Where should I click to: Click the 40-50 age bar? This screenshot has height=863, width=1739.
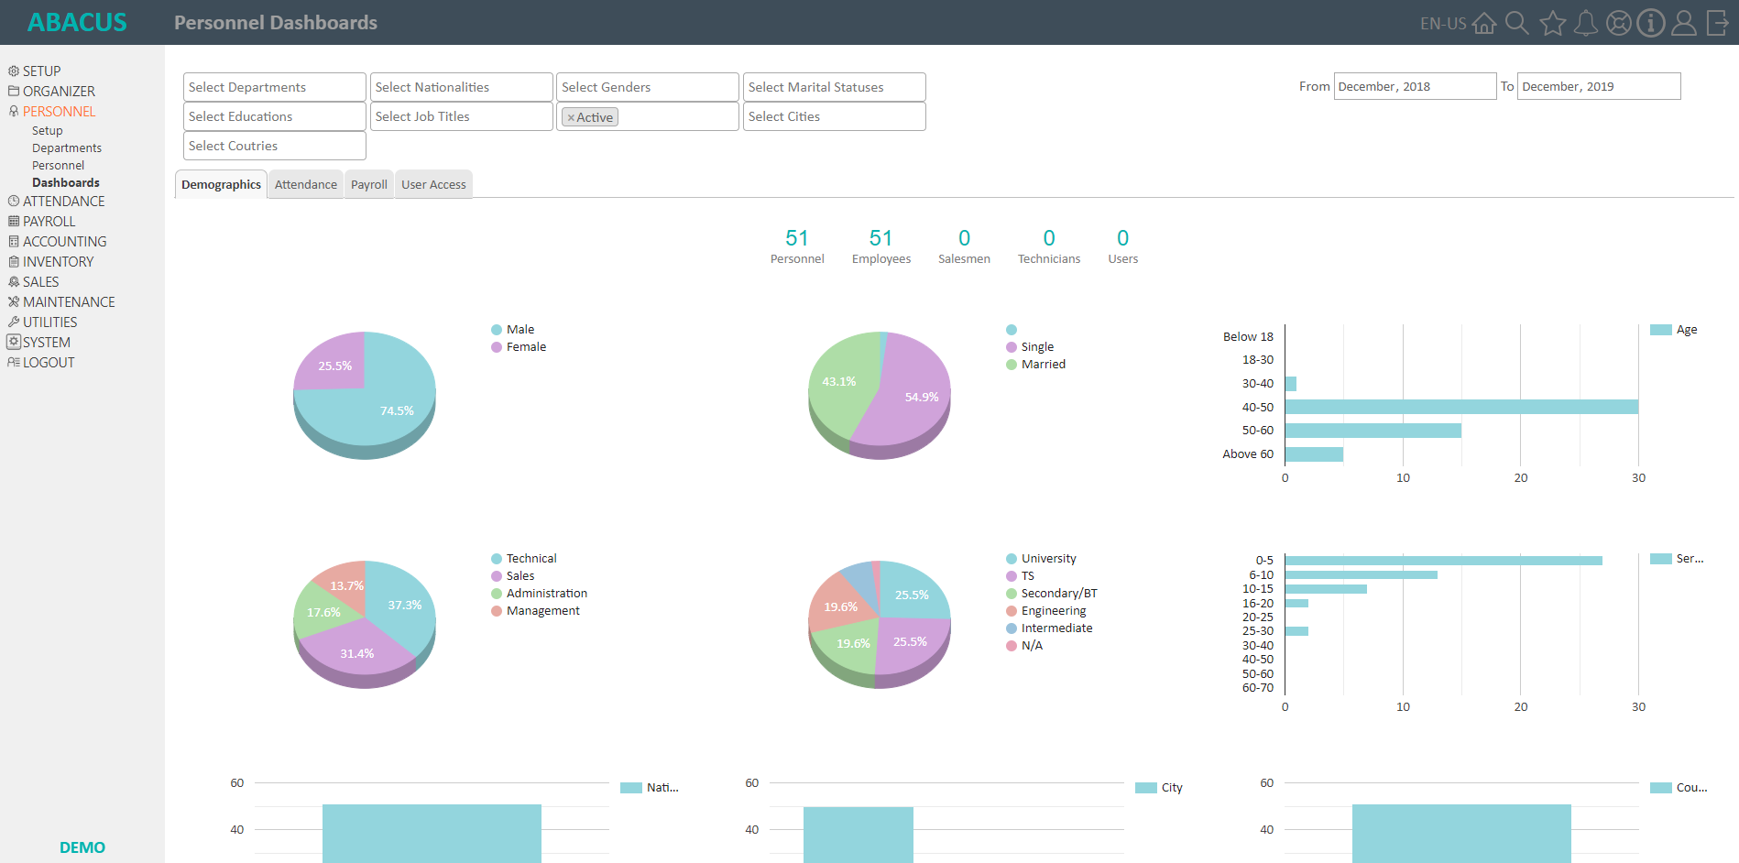click(x=1461, y=407)
